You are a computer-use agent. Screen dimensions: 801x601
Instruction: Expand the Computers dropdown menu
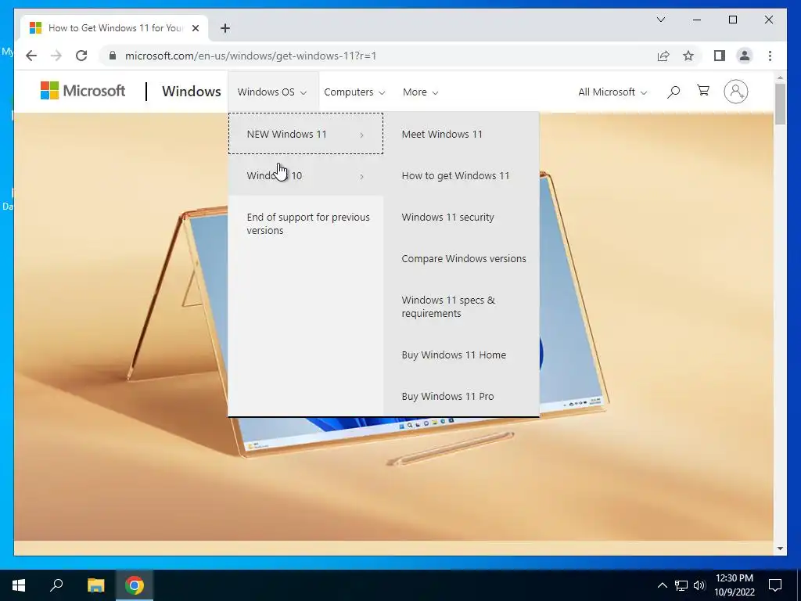pos(354,92)
